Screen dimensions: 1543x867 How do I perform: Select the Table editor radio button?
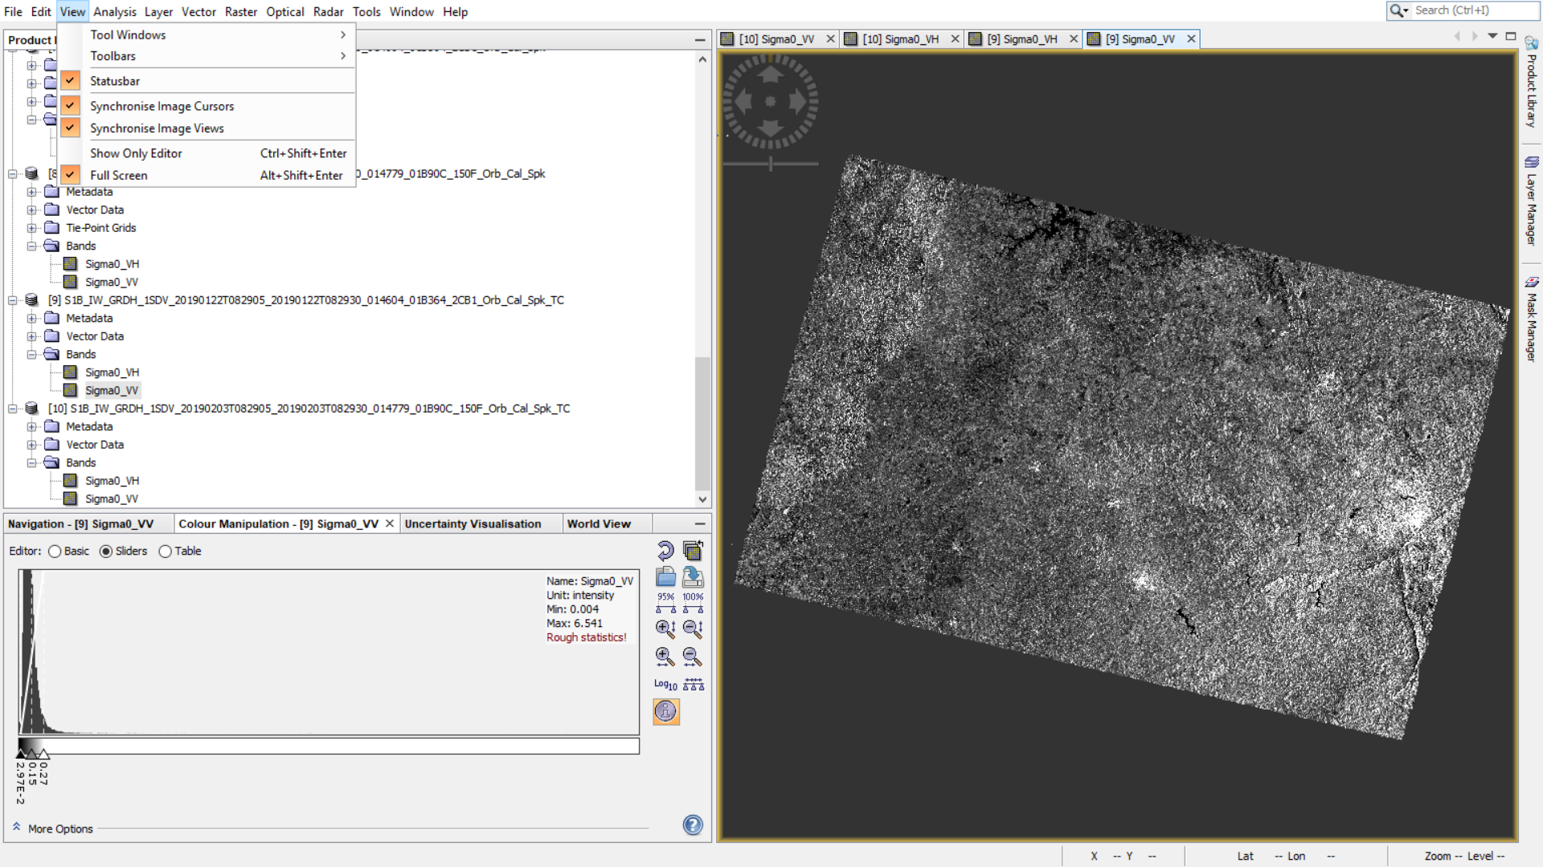pos(166,552)
